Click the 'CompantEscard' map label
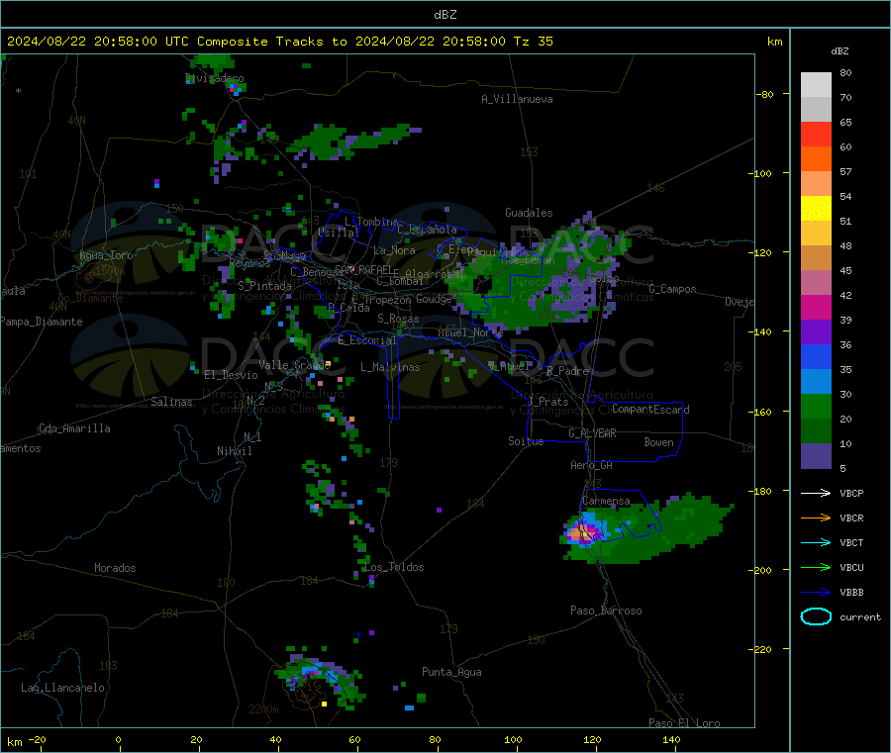This screenshot has height=753, width=891. [650, 409]
